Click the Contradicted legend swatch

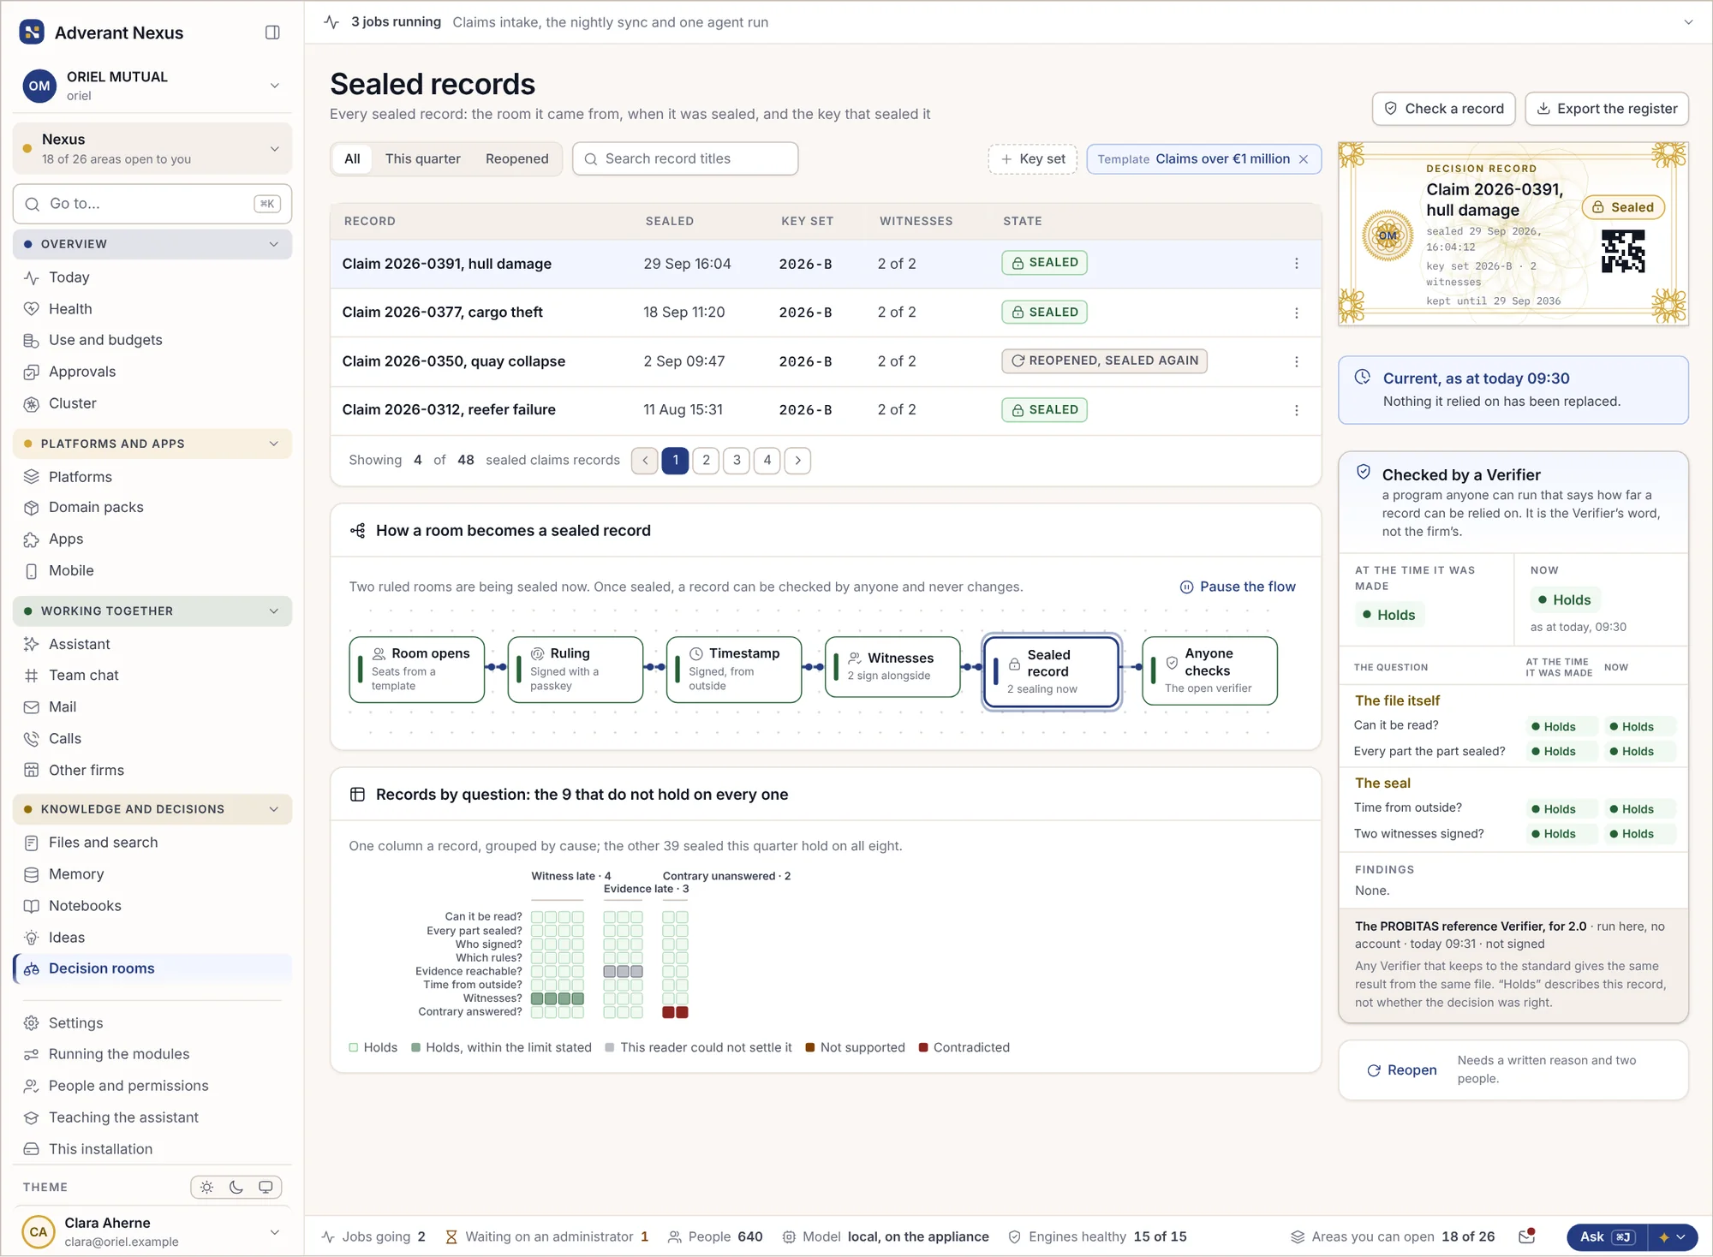pyautogui.click(x=923, y=1047)
